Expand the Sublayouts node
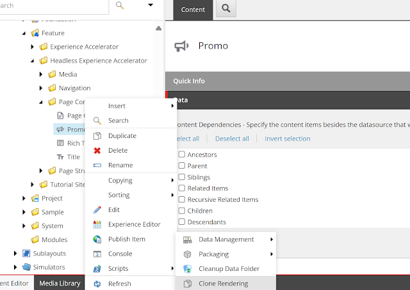This screenshot has height=290, width=410. point(15,253)
